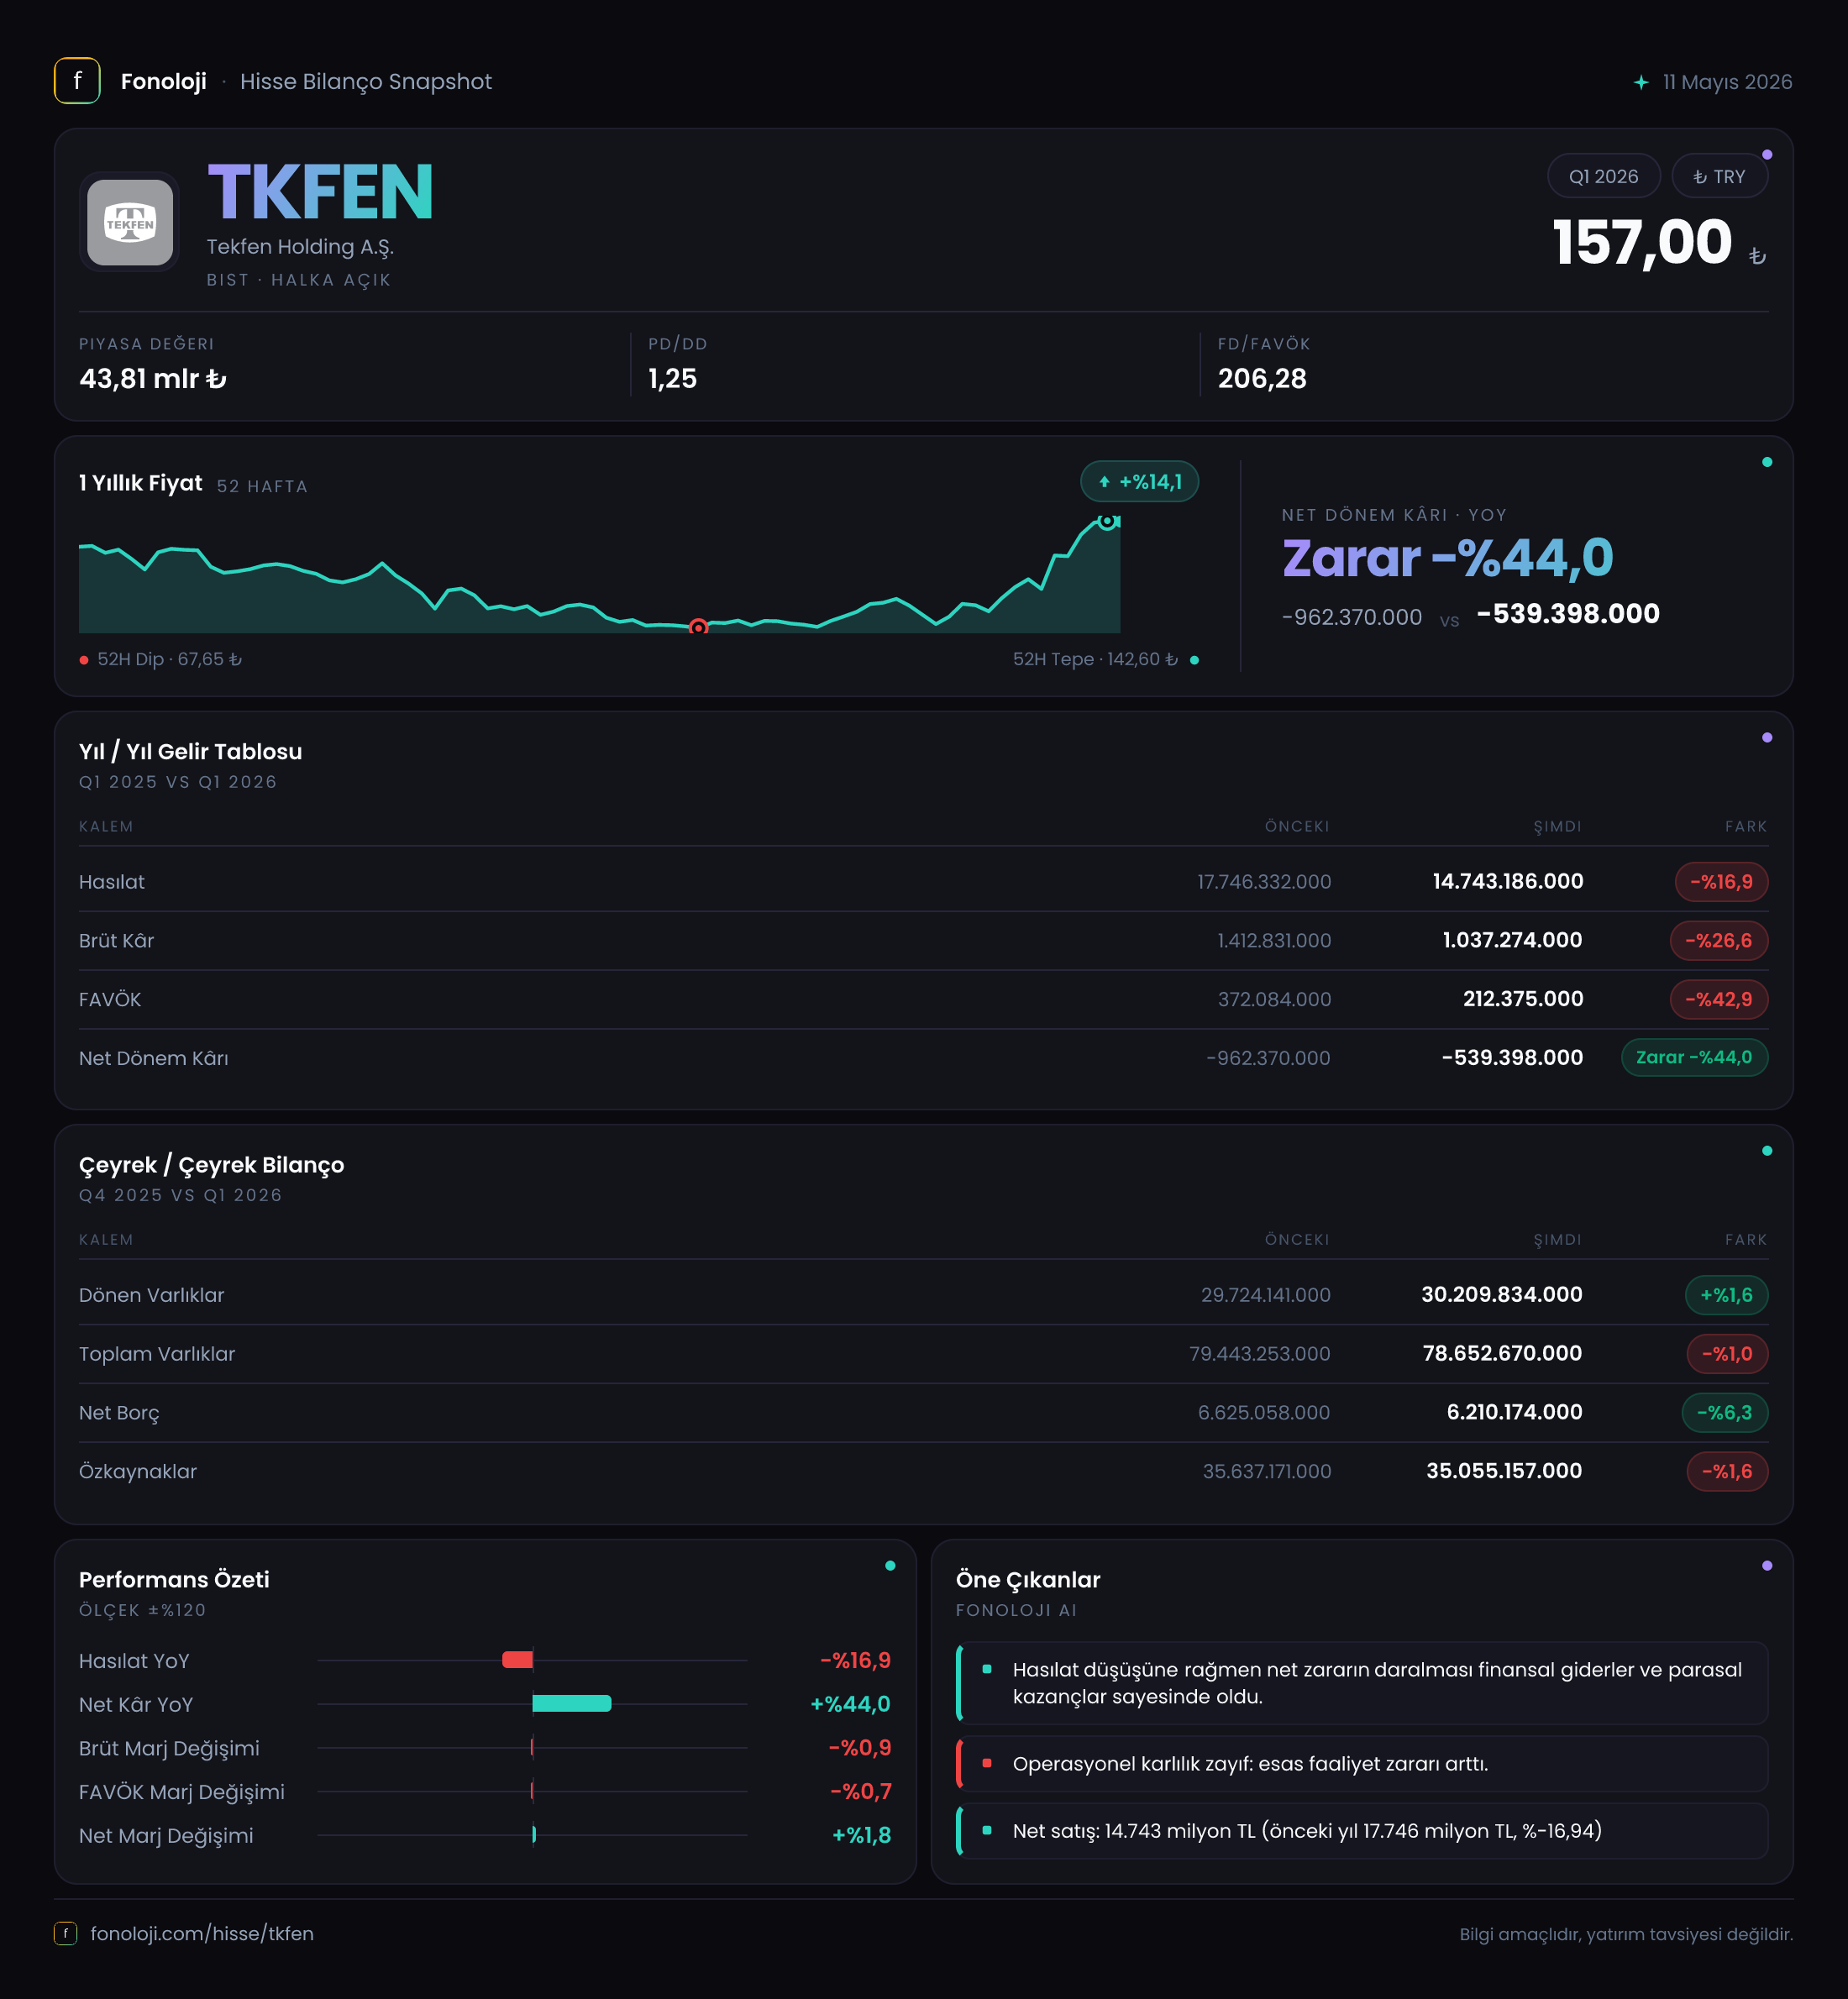Screen dimensions: 1848x1999
Task: Click the sparkle icon beside the date
Action: [1641, 82]
